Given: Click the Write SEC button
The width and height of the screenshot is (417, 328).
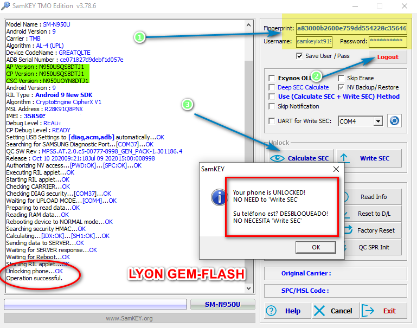Looking at the screenshot, I should (x=369, y=158).
